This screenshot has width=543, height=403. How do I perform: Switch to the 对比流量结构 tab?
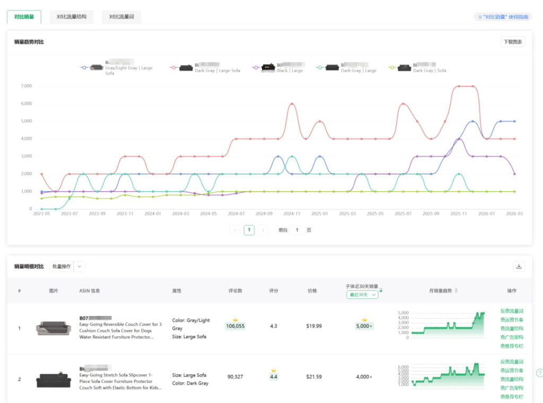(x=72, y=17)
